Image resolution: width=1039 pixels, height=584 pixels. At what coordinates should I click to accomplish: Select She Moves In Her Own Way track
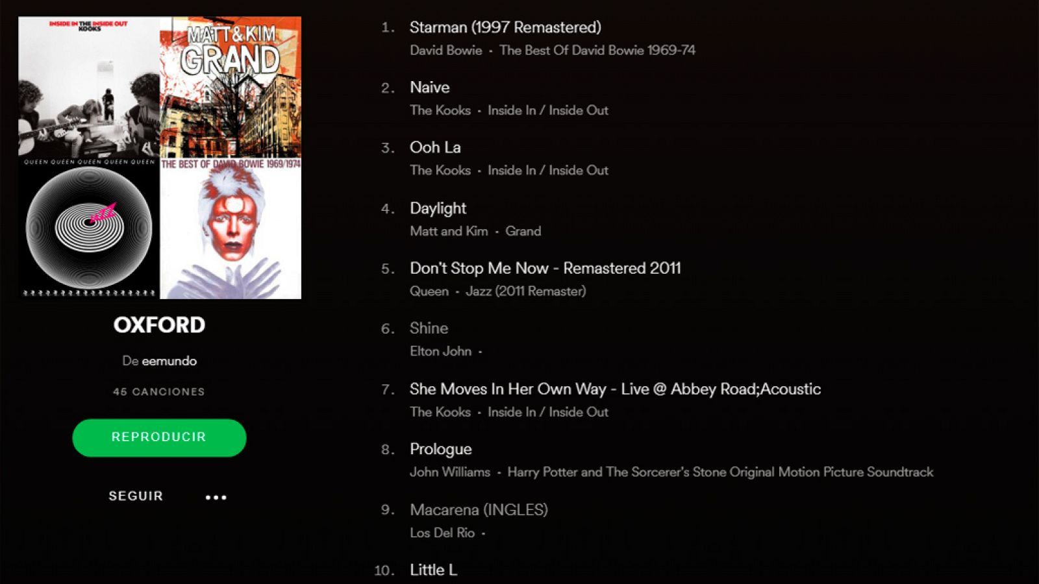coord(615,389)
